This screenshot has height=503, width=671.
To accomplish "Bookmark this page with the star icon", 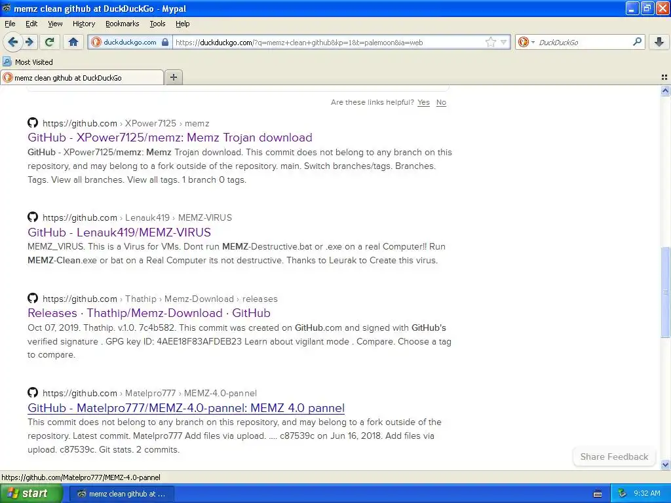I will (490, 42).
